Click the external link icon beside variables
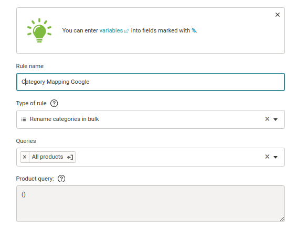 (126, 31)
